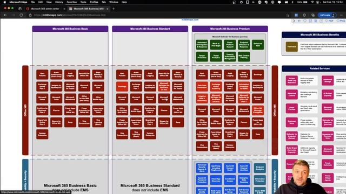Open Business Voice related service tile
Image resolution: width=346 pixels, height=194 pixels.
[292, 122]
